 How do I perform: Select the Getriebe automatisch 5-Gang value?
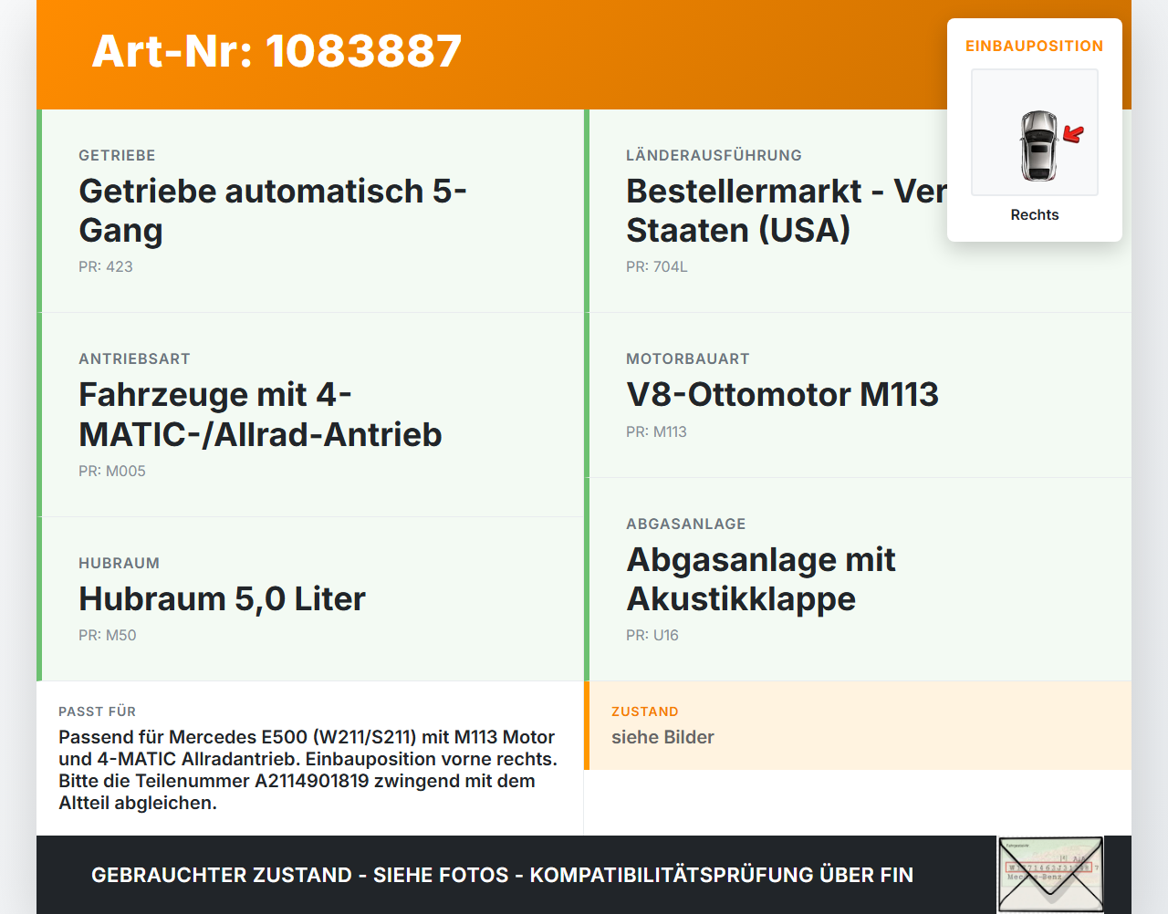click(x=273, y=211)
